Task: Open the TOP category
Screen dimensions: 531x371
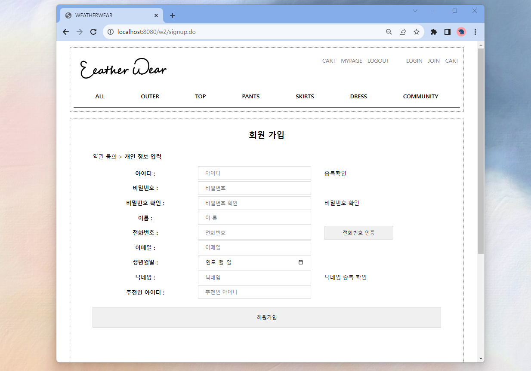Action: pyautogui.click(x=201, y=97)
